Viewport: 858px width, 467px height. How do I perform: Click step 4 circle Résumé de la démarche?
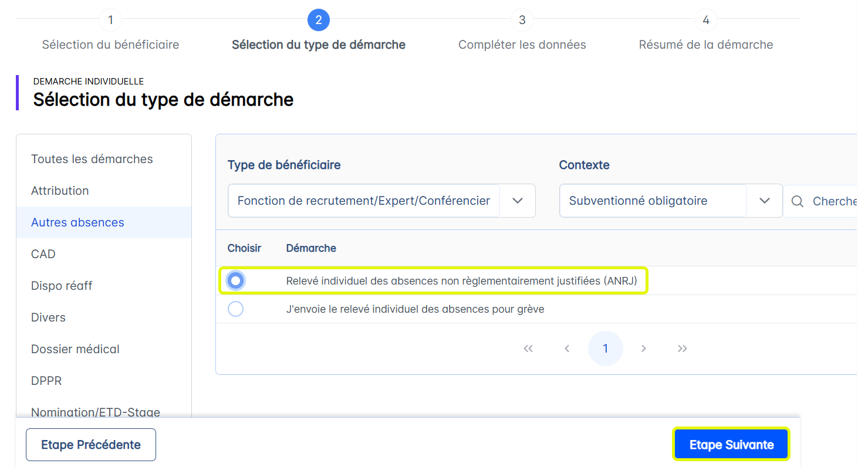click(705, 21)
